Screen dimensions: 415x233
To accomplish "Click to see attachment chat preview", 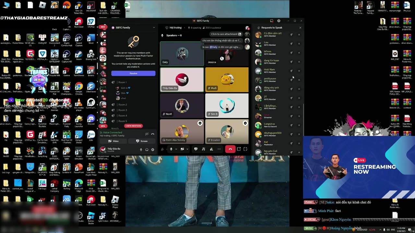I will click(226, 34).
